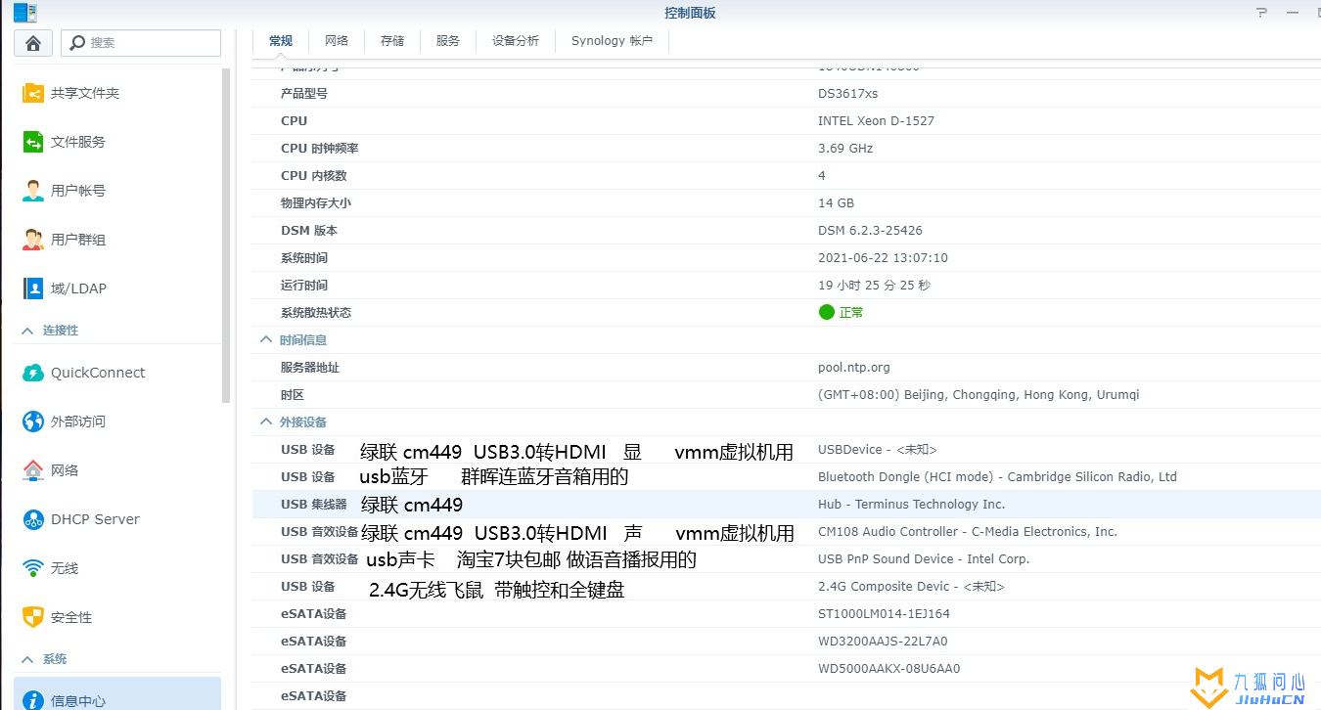This screenshot has height=710, width=1321.
Task: Select the 2.4G Composite Devic row
Action: pyautogui.click(x=787, y=587)
